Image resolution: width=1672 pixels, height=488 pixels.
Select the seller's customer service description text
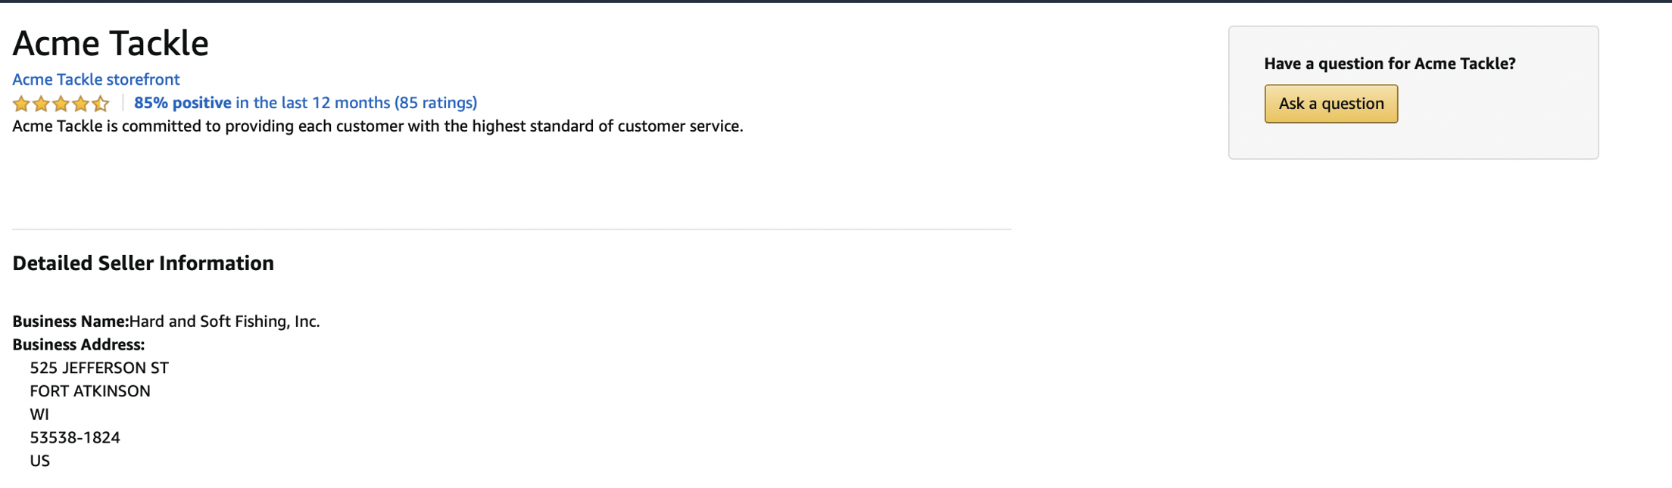coord(377,126)
